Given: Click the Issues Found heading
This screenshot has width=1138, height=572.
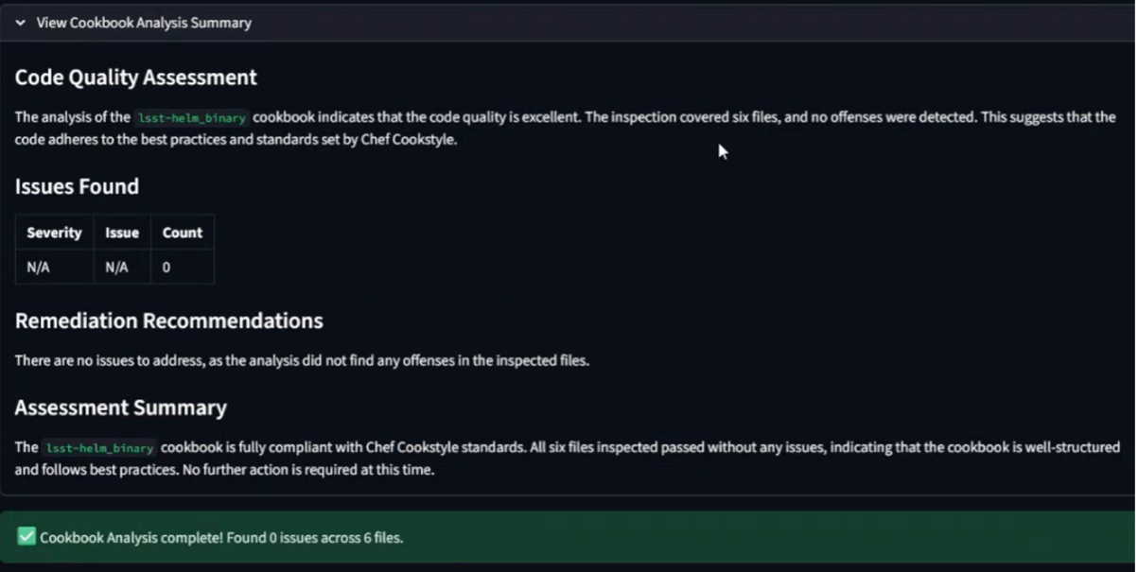Looking at the screenshot, I should click(x=77, y=186).
